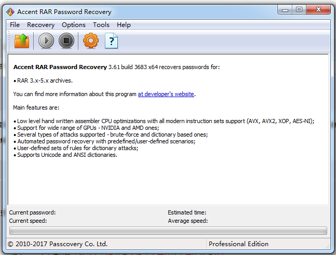336x255 pixels.
Task: Click the help document toolbar icon
Action: (x=112, y=41)
